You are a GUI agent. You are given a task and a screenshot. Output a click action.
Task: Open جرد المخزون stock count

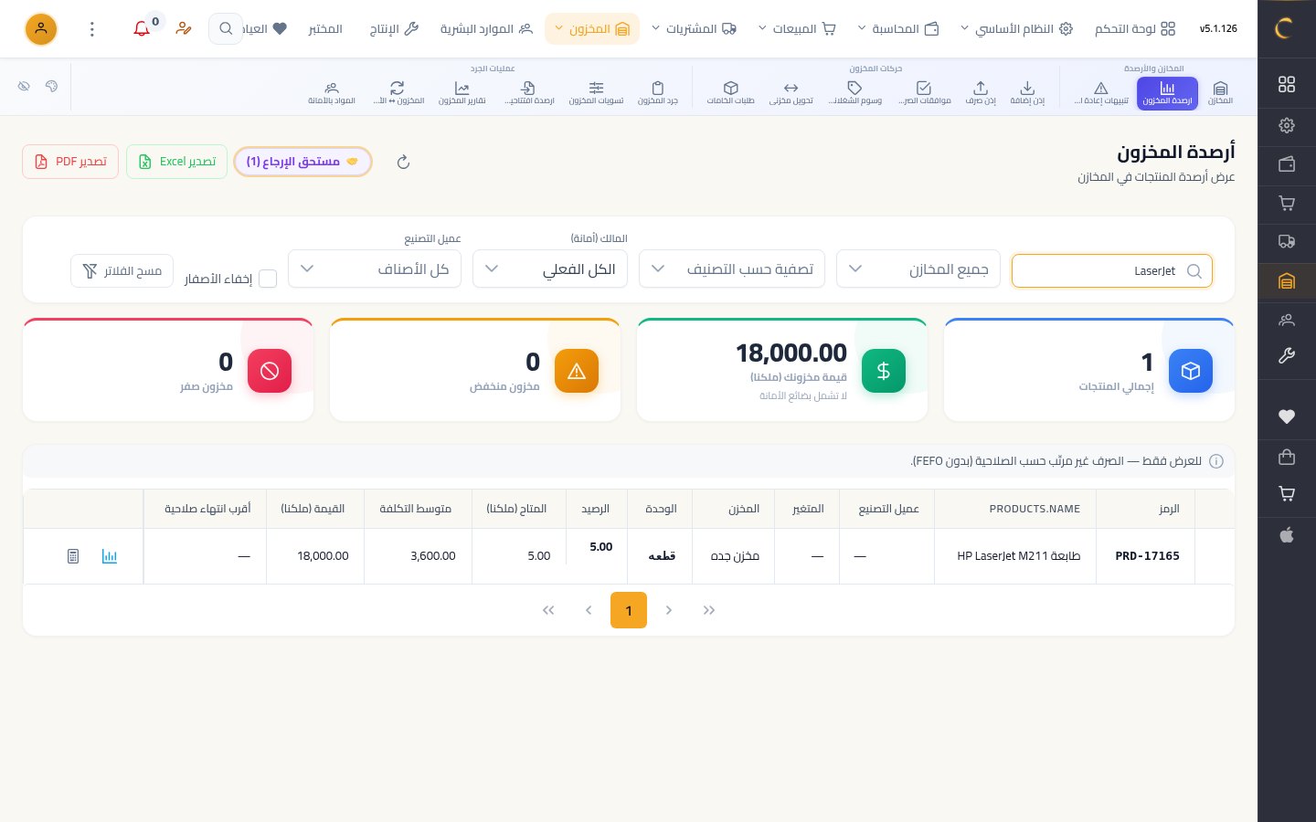[x=658, y=92]
